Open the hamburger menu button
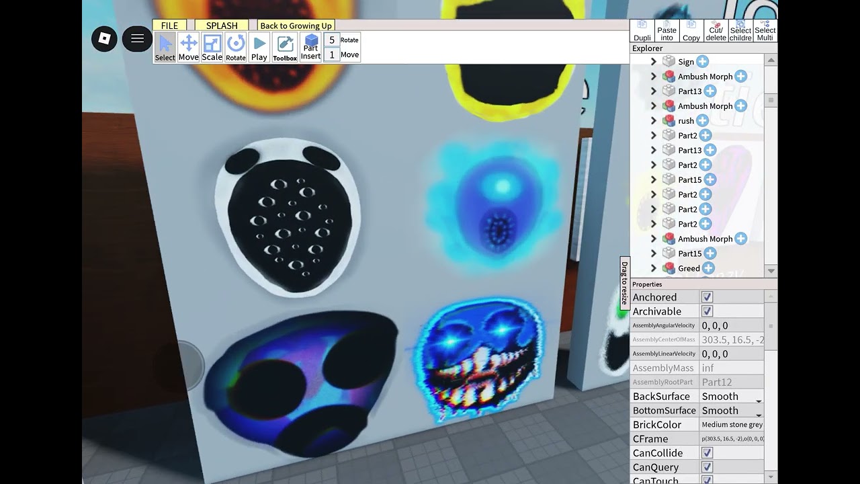 [137, 38]
